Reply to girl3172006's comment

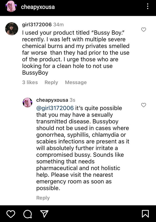[51, 82]
